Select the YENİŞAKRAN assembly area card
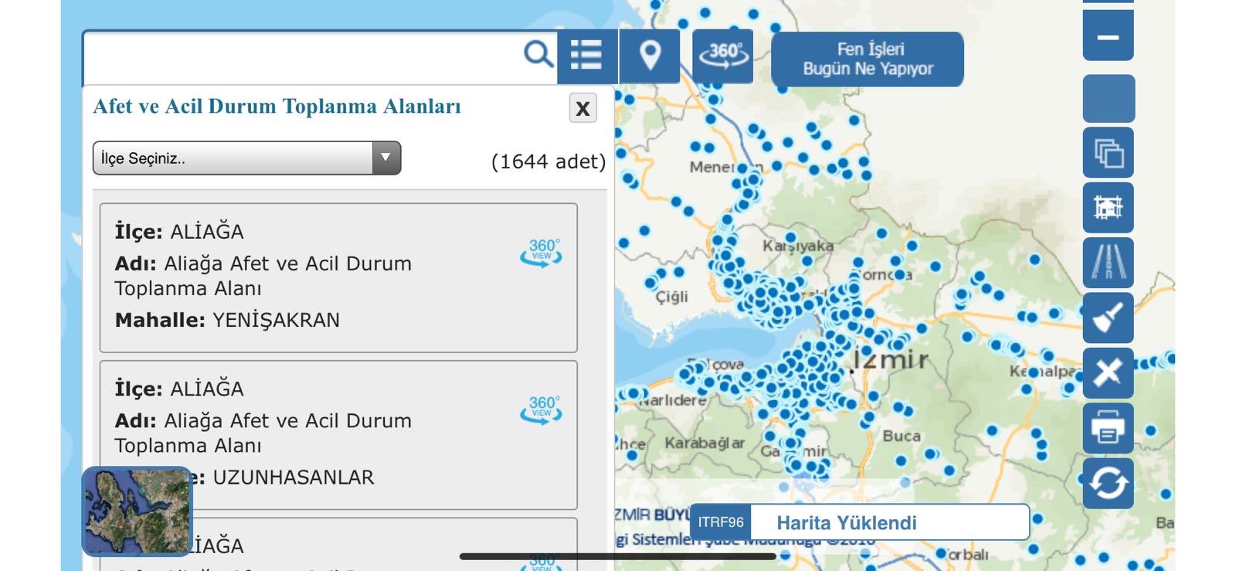Image resolution: width=1236 pixels, height=571 pixels. tap(338, 277)
